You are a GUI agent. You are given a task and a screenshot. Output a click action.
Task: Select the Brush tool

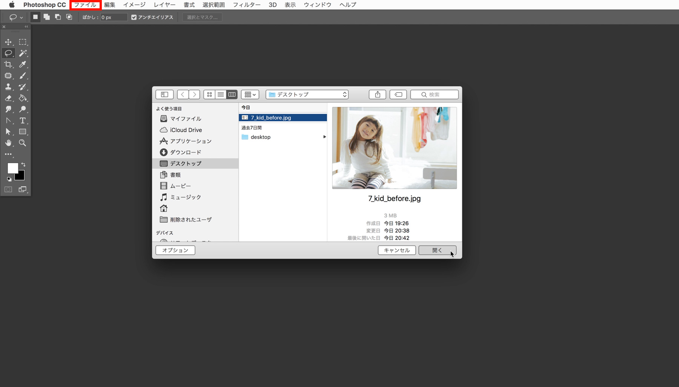point(23,76)
